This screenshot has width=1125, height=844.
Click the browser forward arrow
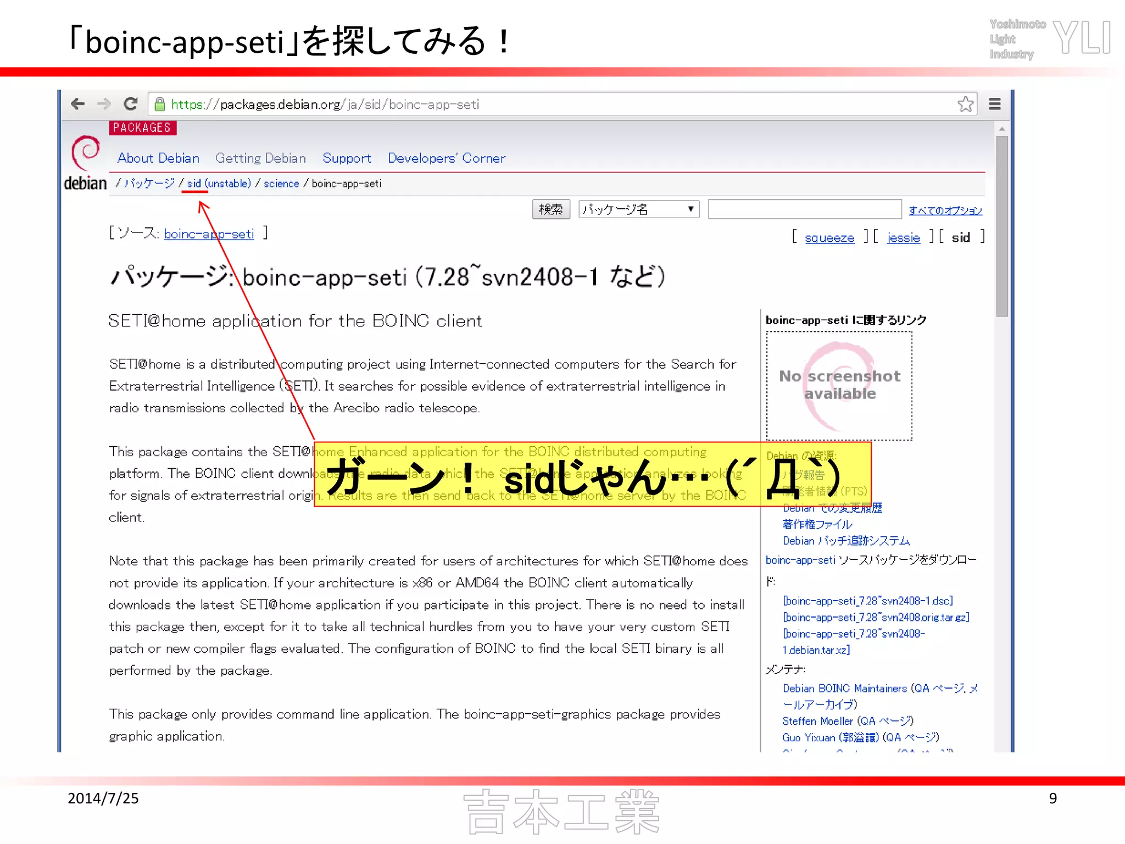103,104
